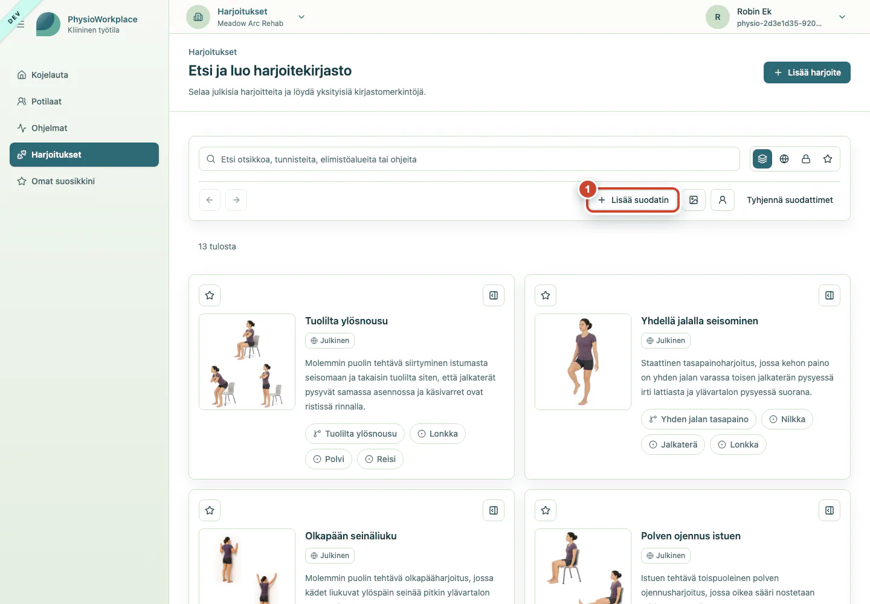Click the PhysioWorkplace logo
870x604 pixels.
click(x=48, y=24)
